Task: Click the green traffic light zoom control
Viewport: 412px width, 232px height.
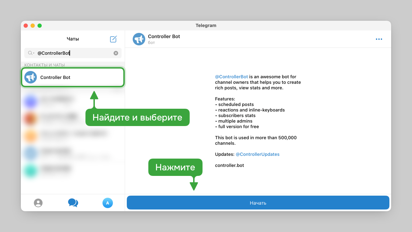Action: (40, 25)
